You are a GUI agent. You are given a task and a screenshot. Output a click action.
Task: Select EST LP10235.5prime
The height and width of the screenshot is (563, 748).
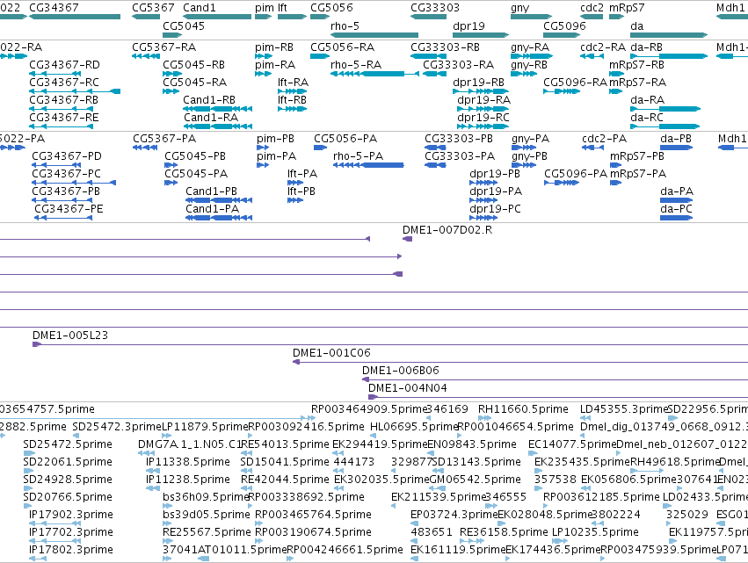click(x=560, y=541)
